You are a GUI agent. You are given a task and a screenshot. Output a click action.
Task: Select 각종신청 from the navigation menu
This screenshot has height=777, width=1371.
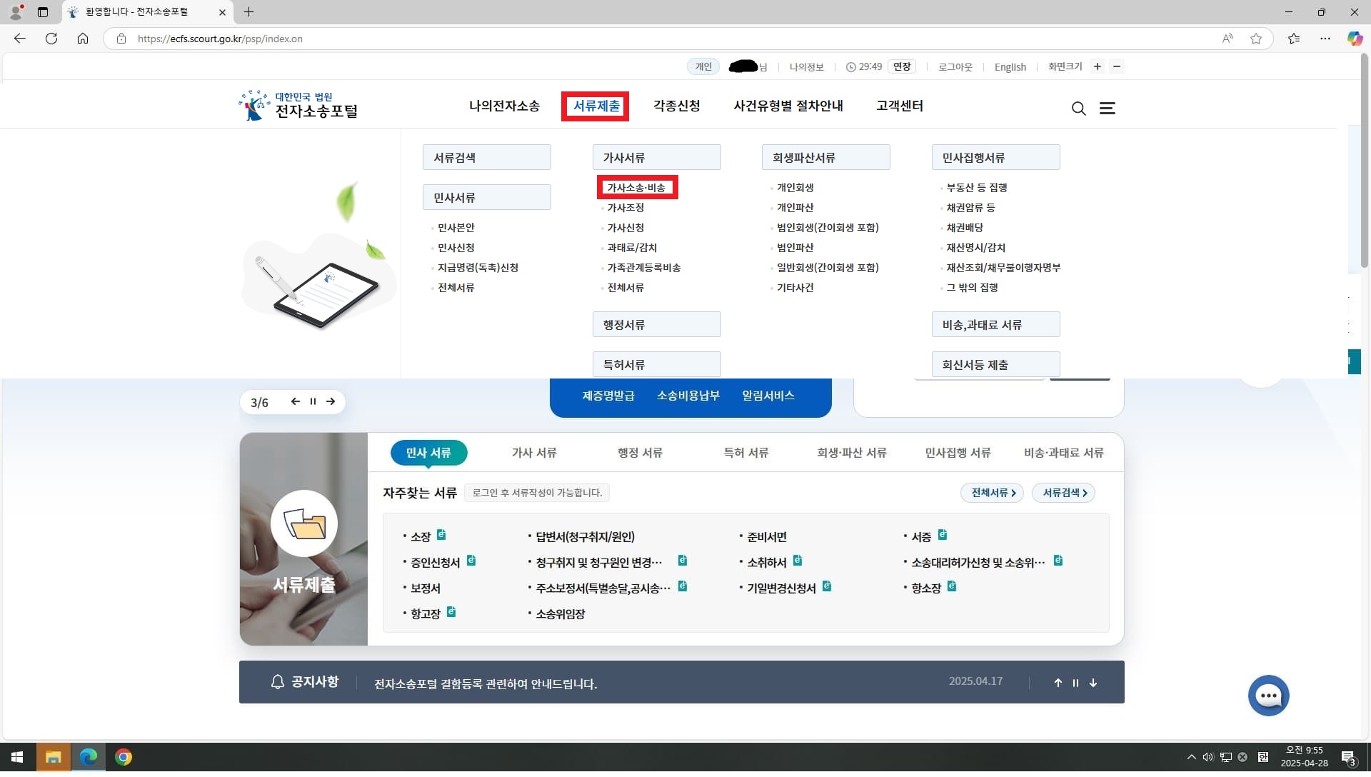coord(677,106)
